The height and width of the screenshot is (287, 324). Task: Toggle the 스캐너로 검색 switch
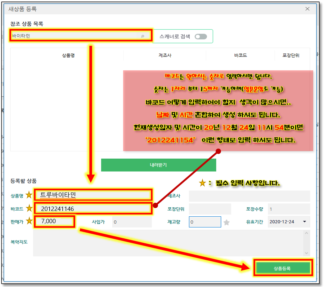pos(201,36)
